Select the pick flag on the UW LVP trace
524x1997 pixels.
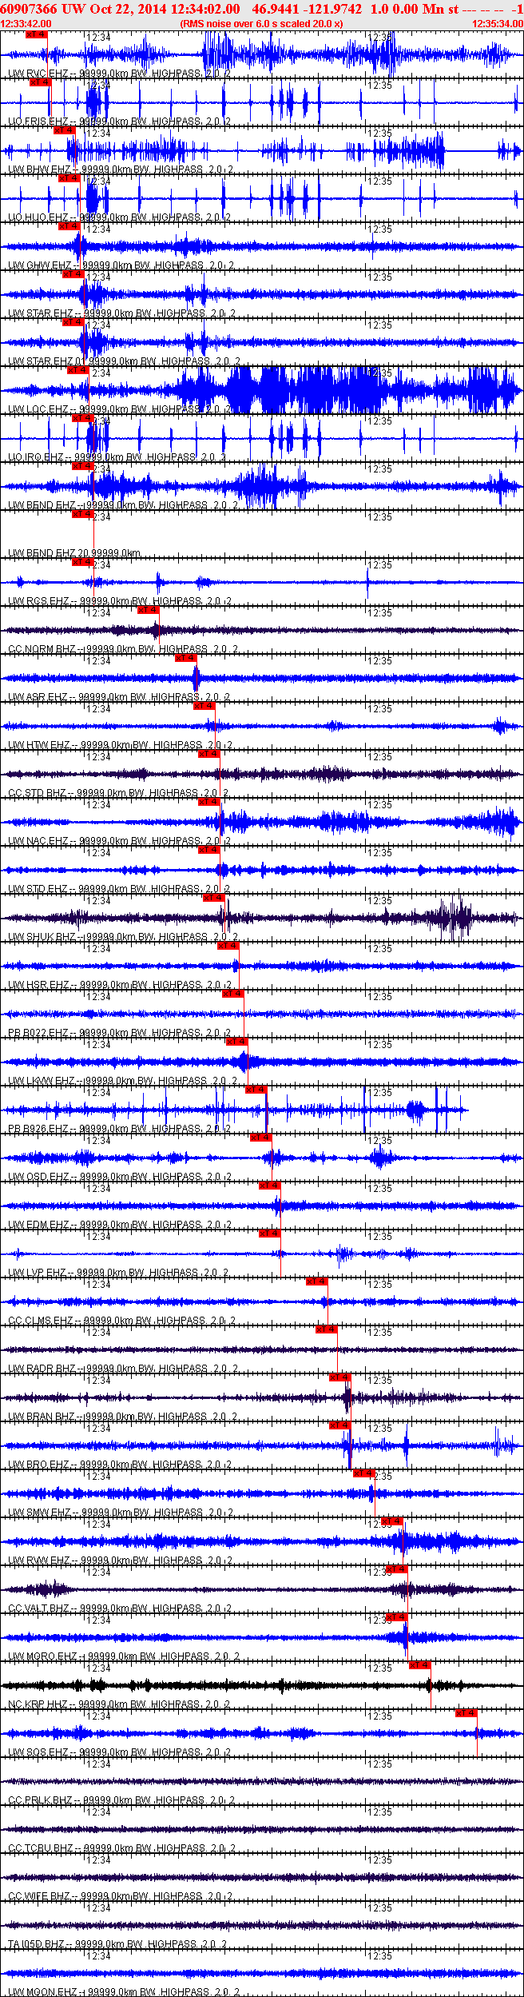point(270,1234)
